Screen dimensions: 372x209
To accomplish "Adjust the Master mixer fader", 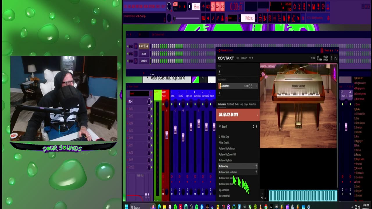I will 167,135.
